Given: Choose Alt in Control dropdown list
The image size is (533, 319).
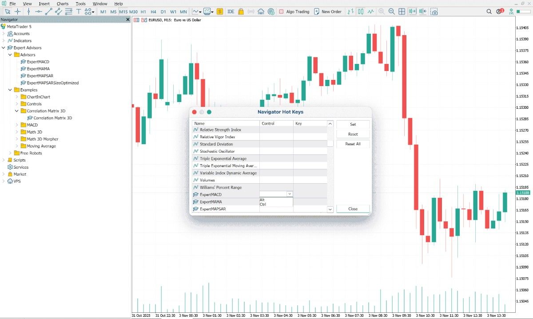Looking at the screenshot, I should [x=276, y=200].
